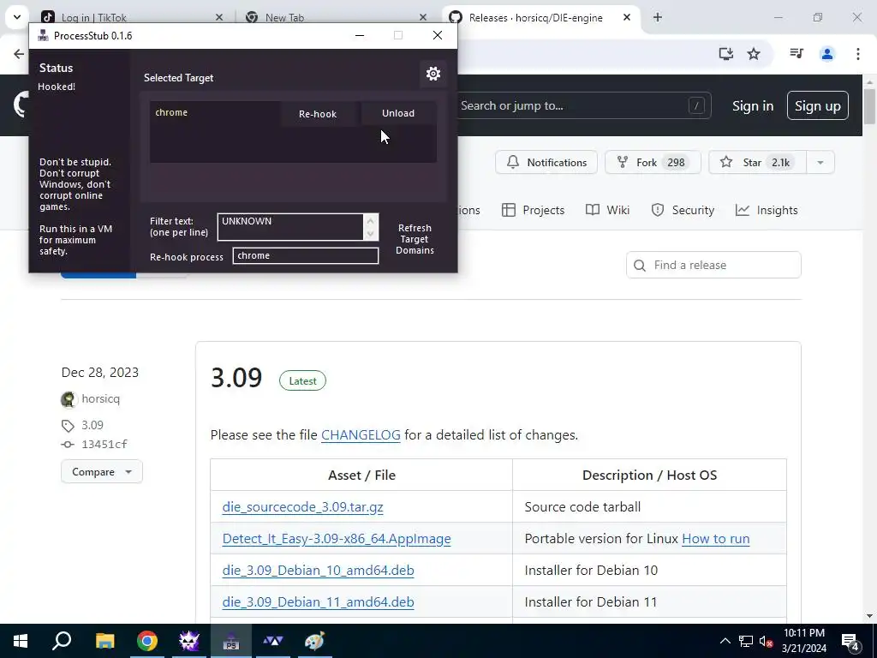Screen dimensions: 877x658
Task: Go back in Chrome
Action: (x=19, y=54)
